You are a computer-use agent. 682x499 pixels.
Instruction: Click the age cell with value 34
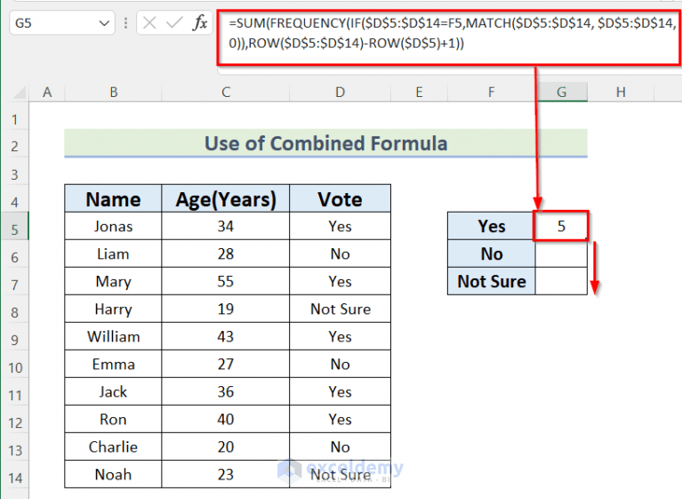[x=225, y=226]
